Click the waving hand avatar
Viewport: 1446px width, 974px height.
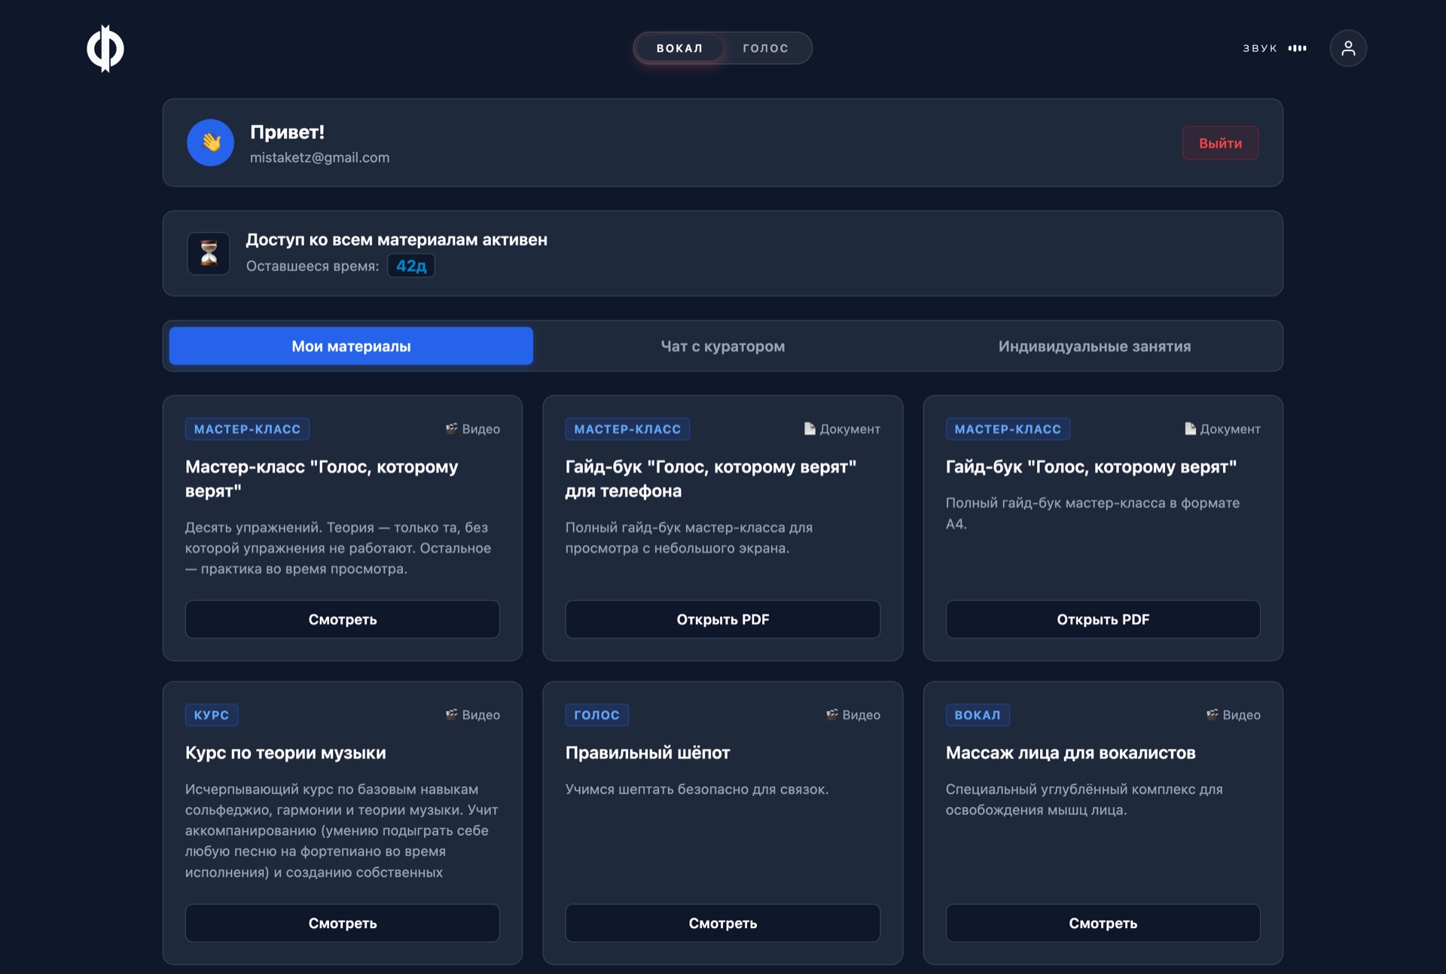pyautogui.click(x=211, y=142)
